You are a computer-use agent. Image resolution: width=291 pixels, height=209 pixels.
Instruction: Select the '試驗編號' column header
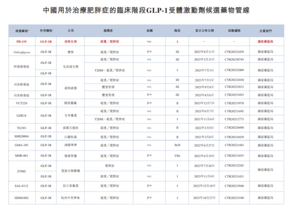[234, 31]
